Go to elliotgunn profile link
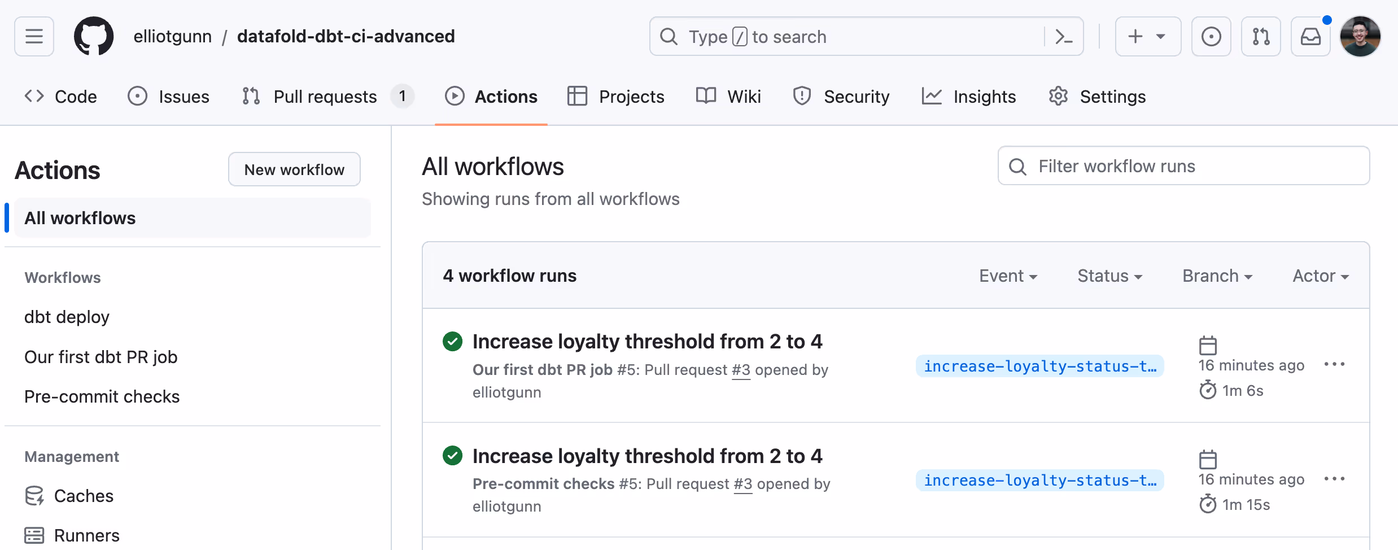This screenshot has width=1398, height=550. (x=173, y=37)
